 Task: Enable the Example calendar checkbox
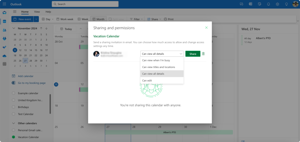13,93
